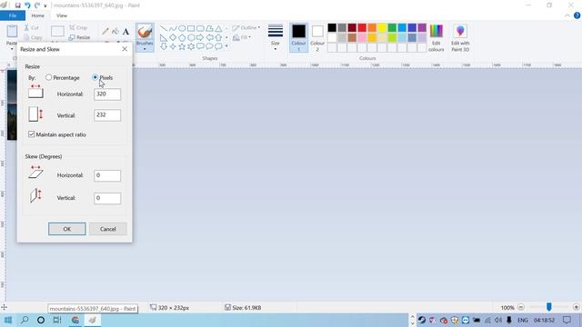Click the Edit colours button
Viewport: 582px width, 327px height.
(x=436, y=37)
